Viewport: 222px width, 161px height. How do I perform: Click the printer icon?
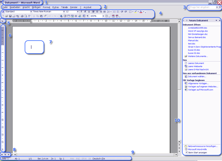[x=22, y=16]
